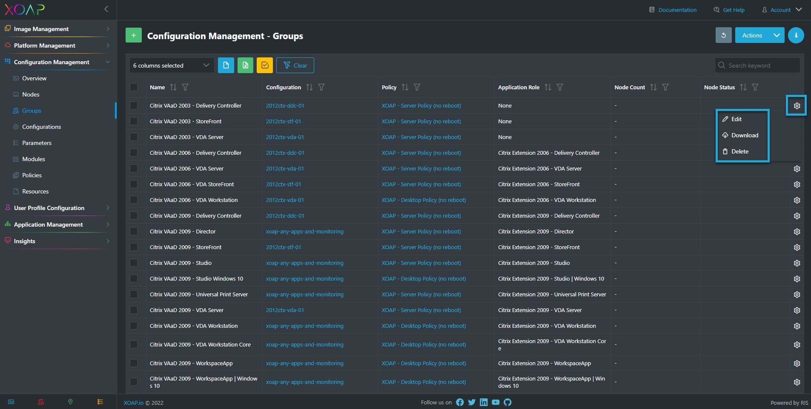Screen dimensions: 811x409
Task: Click bottom sidebar list icon
Action: tap(100, 402)
